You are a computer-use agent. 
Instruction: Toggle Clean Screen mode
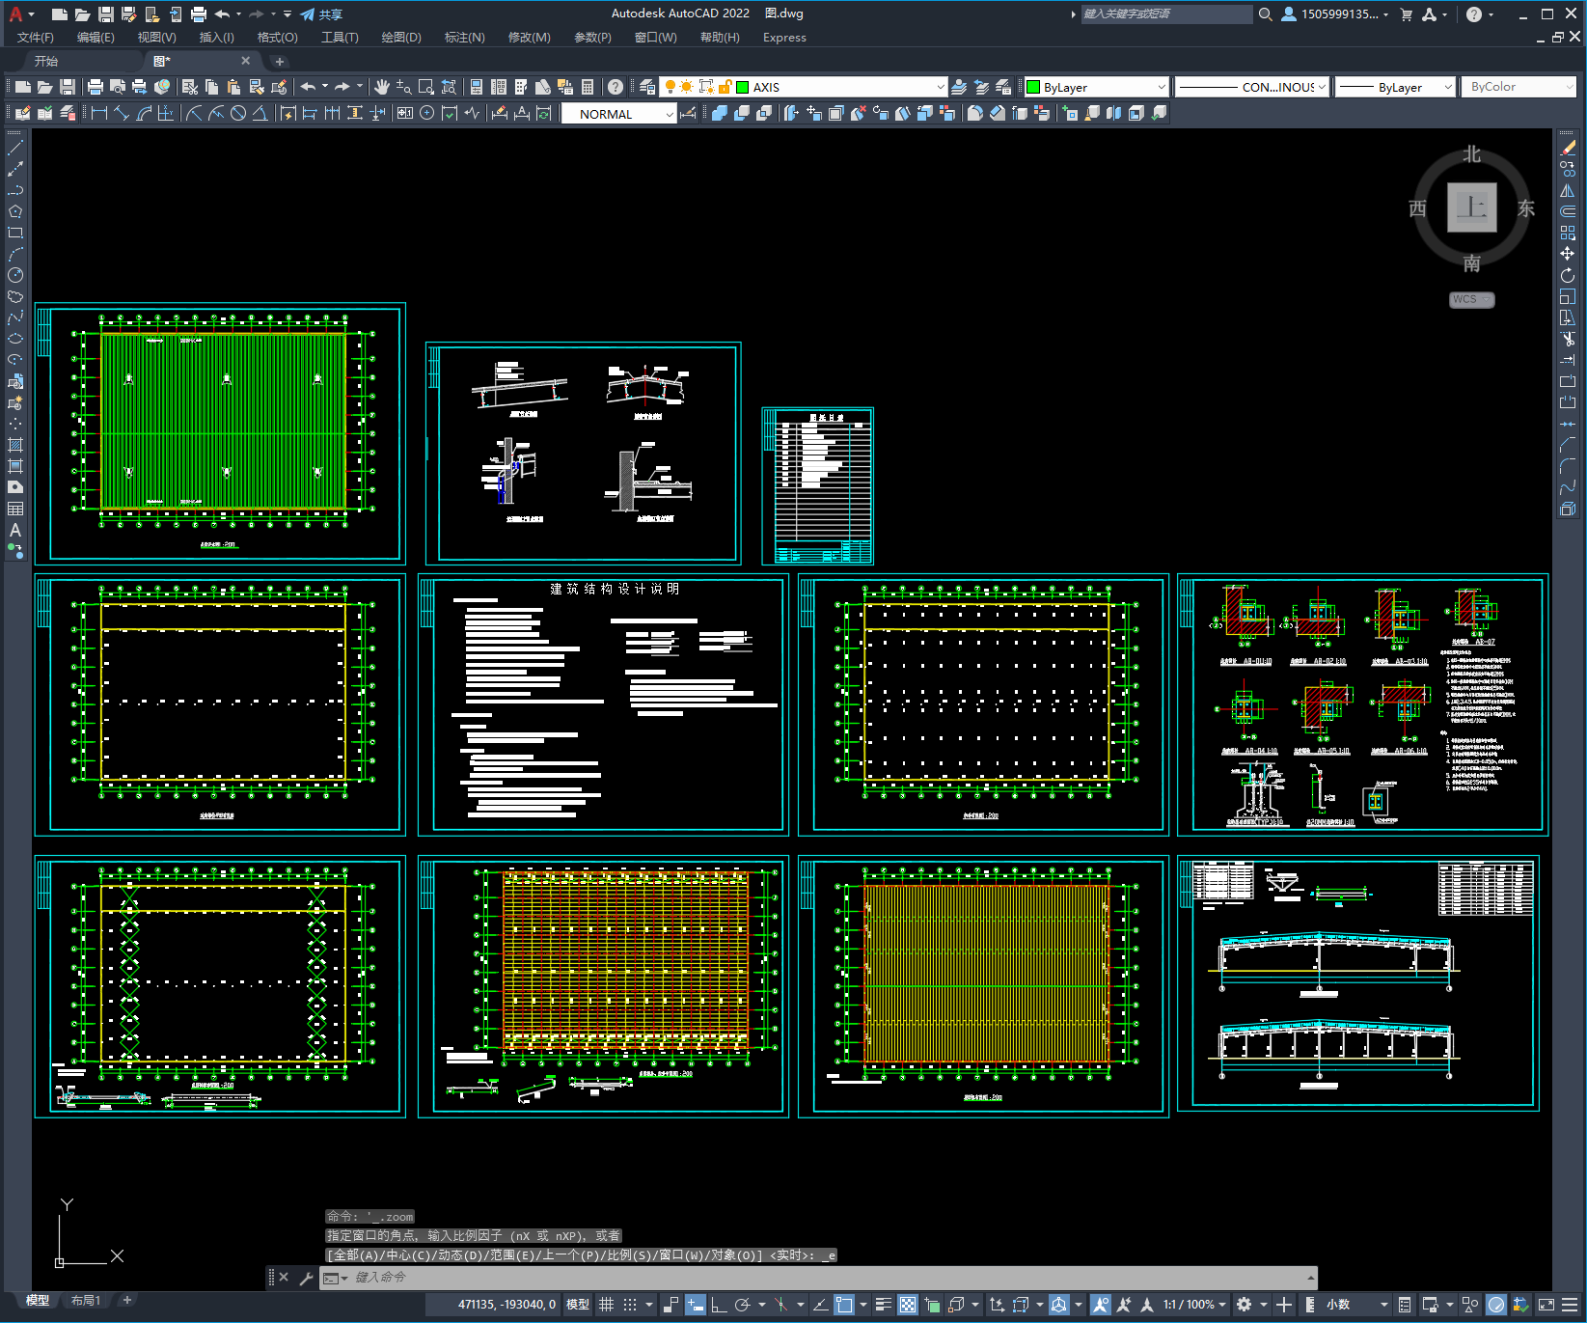click(x=1546, y=1305)
